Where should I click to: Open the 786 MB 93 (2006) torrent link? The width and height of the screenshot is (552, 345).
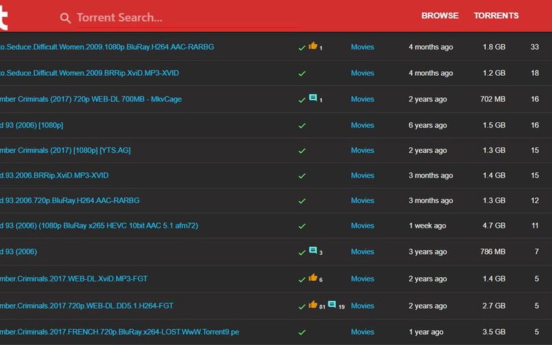pyautogui.click(x=19, y=252)
